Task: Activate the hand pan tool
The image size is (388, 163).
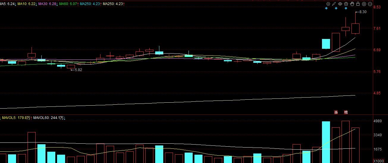Action: [352, 4]
